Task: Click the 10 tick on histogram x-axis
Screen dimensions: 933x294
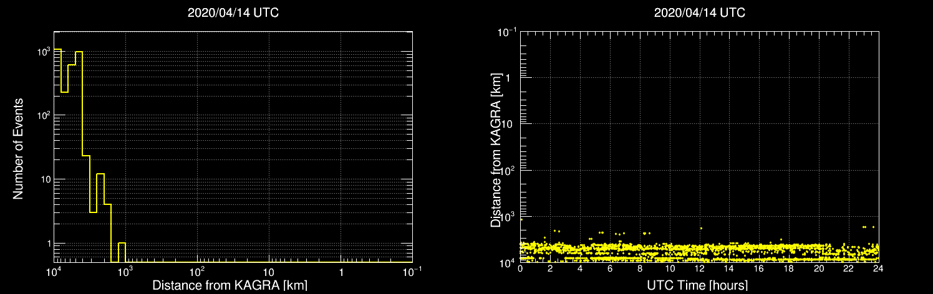Action: coord(269,273)
